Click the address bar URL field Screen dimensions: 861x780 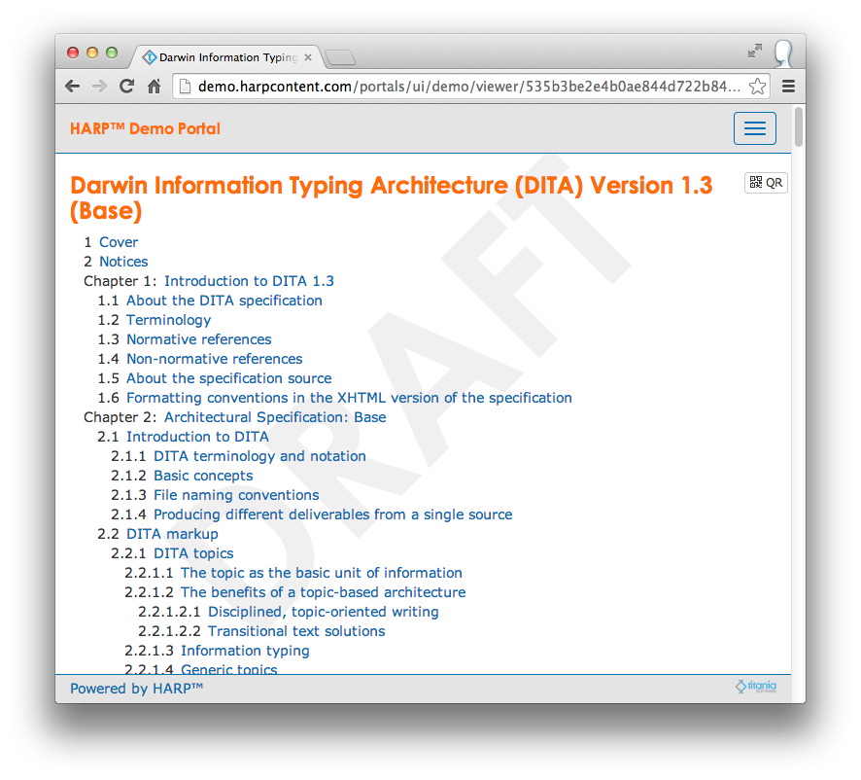[x=469, y=87]
